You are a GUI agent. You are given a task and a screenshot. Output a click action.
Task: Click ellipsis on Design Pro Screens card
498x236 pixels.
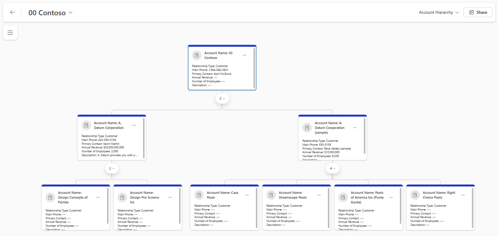click(170, 197)
